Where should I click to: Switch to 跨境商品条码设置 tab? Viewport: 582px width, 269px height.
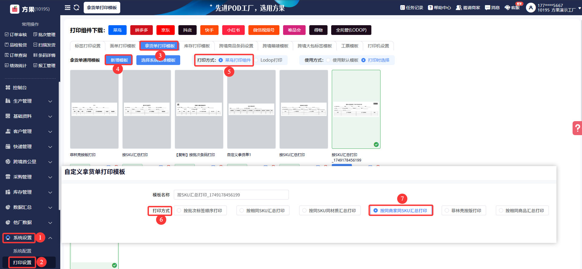click(236, 46)
